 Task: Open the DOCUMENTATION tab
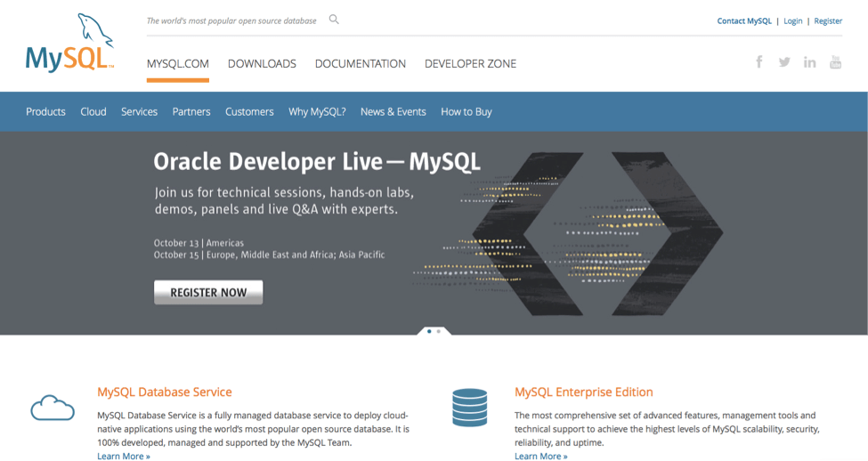[361, 64]
